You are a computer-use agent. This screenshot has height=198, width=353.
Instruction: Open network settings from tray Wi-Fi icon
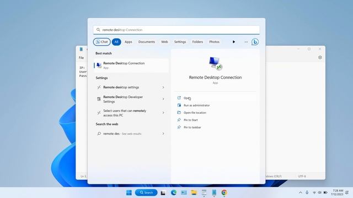(x=314, y=193)
